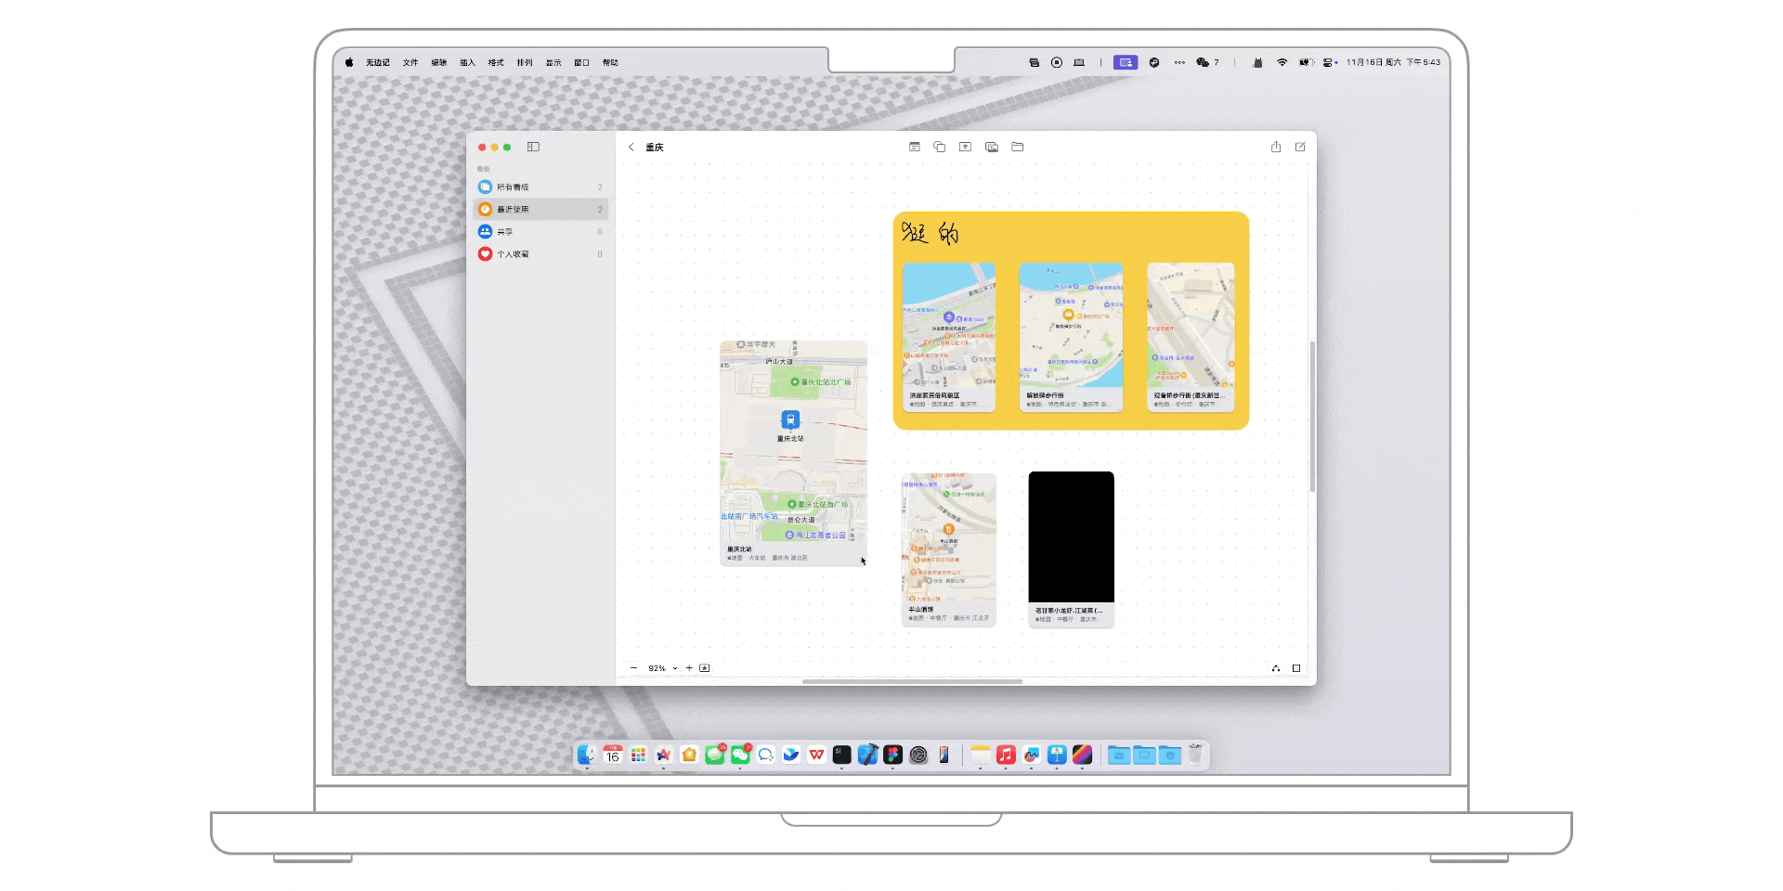The width and height of the screenshot is (1783, 891).
Task: Toggle the connector lines button at bottom right
Action: [x=1276, y=668]
